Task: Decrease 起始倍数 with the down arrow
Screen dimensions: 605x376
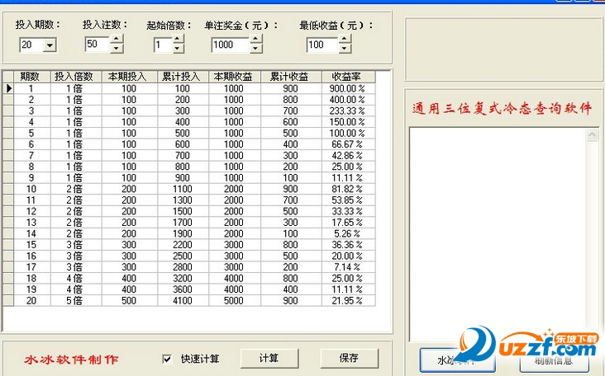Action: tap(177, 49)
